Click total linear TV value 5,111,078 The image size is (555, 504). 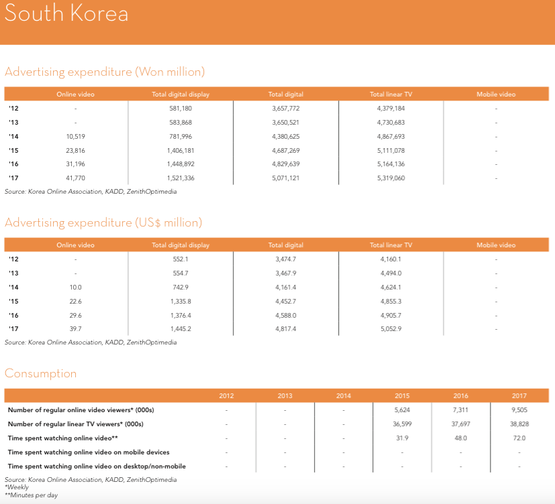391,151
